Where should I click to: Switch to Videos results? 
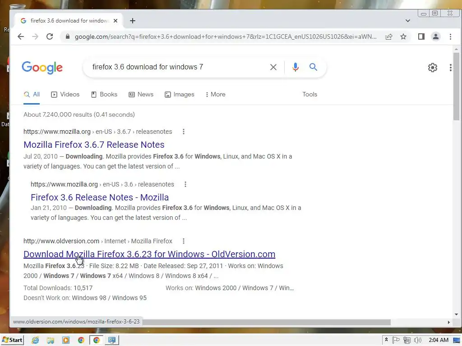pos(65,95)
